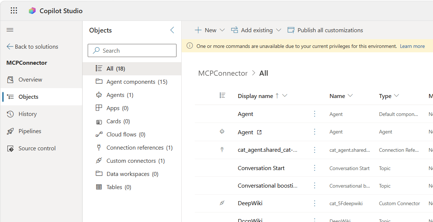Open more options for DeepWiki connector row
Image resolution: width=433 pixels, height=222 pixels.
click(314, 203)
